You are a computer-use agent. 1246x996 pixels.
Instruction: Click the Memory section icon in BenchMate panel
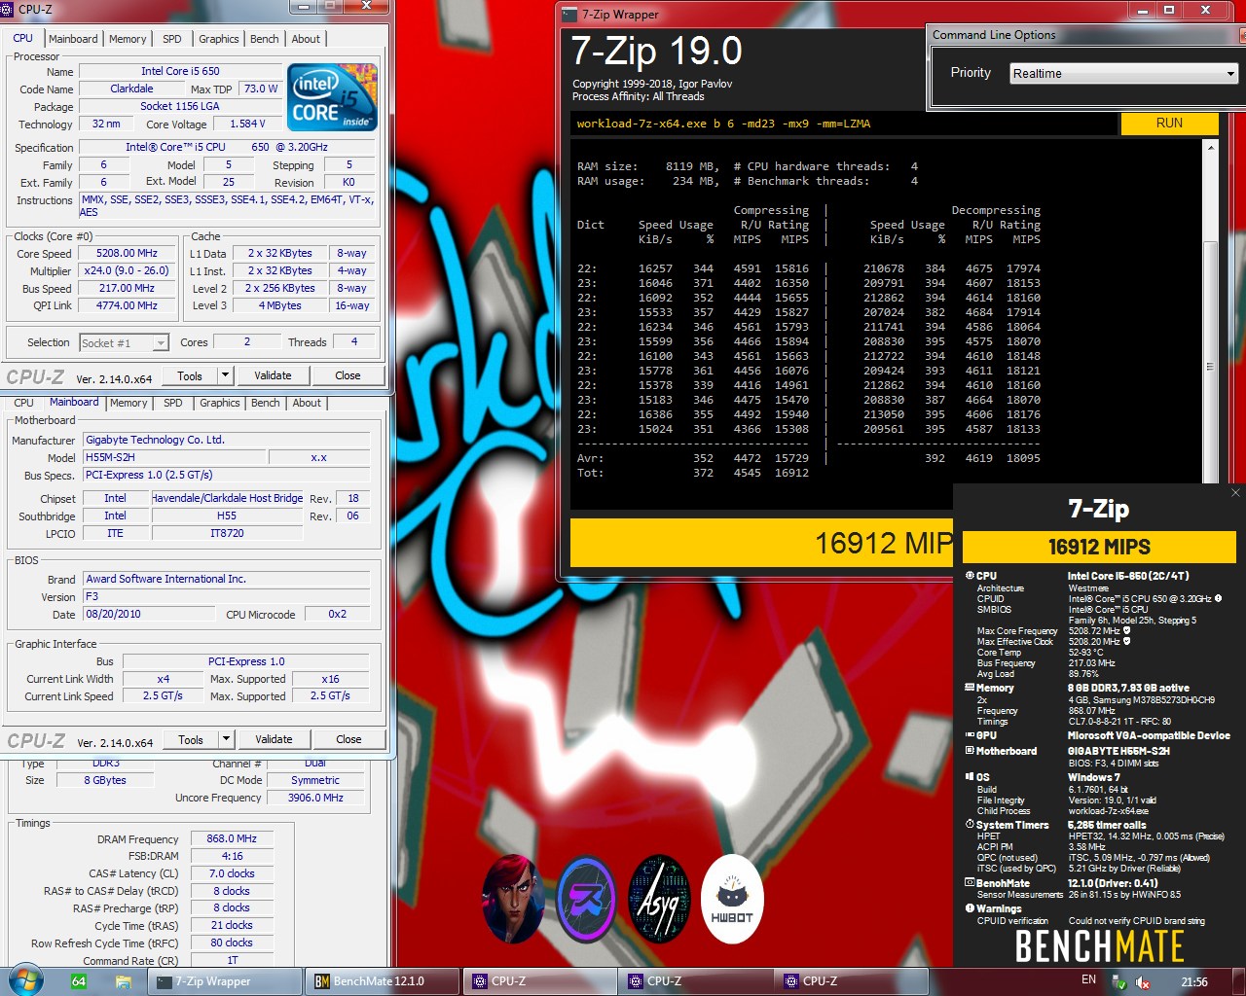(970, 688)
